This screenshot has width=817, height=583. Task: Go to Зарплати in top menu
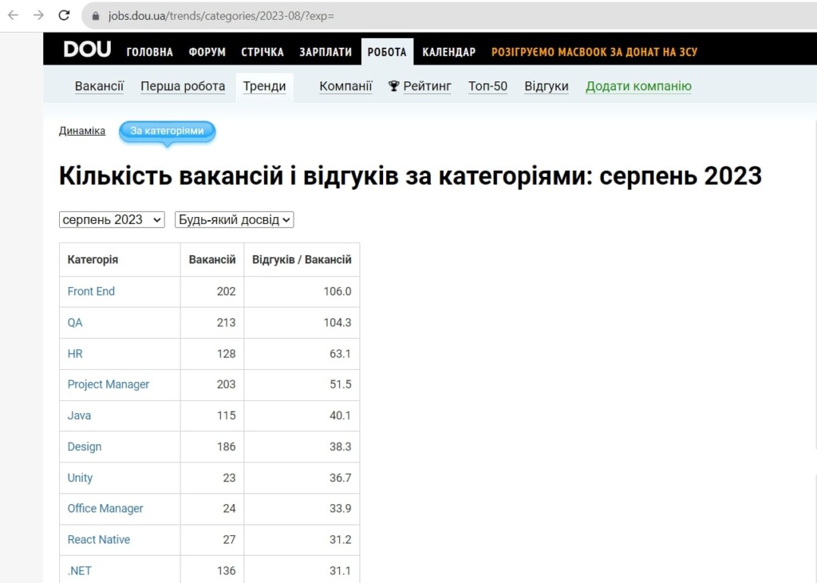326,52
